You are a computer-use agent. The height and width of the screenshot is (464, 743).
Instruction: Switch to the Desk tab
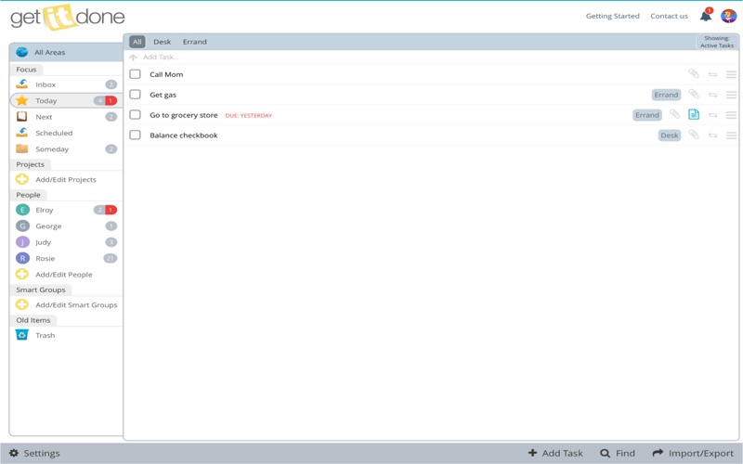pos(162,42)
